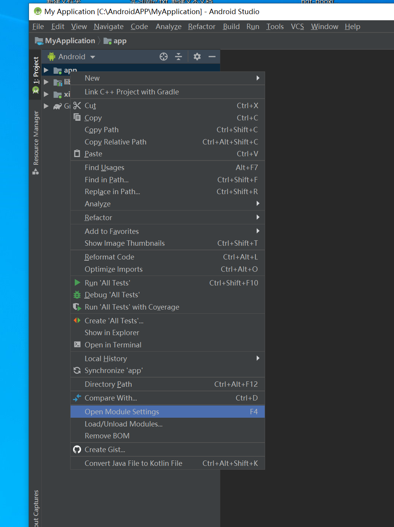Click the Open in Terminal icon

point(77,344)
